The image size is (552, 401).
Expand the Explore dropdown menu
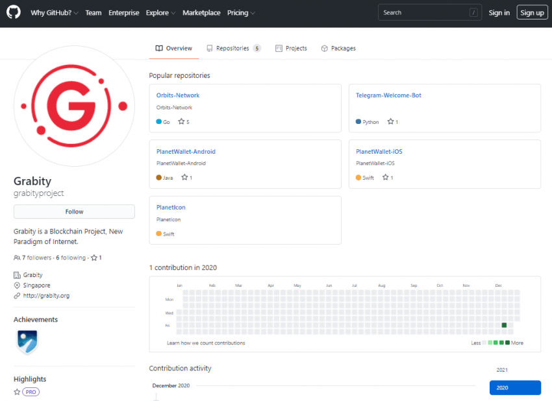point(160,13)
